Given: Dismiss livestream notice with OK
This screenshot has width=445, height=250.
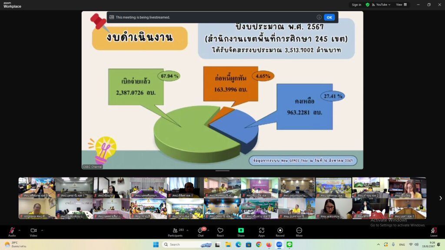Looking at the screenshot, I should 329,17.
